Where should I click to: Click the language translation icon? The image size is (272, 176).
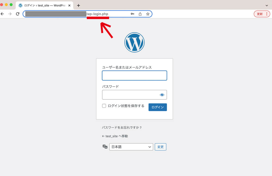pos(105,147)
